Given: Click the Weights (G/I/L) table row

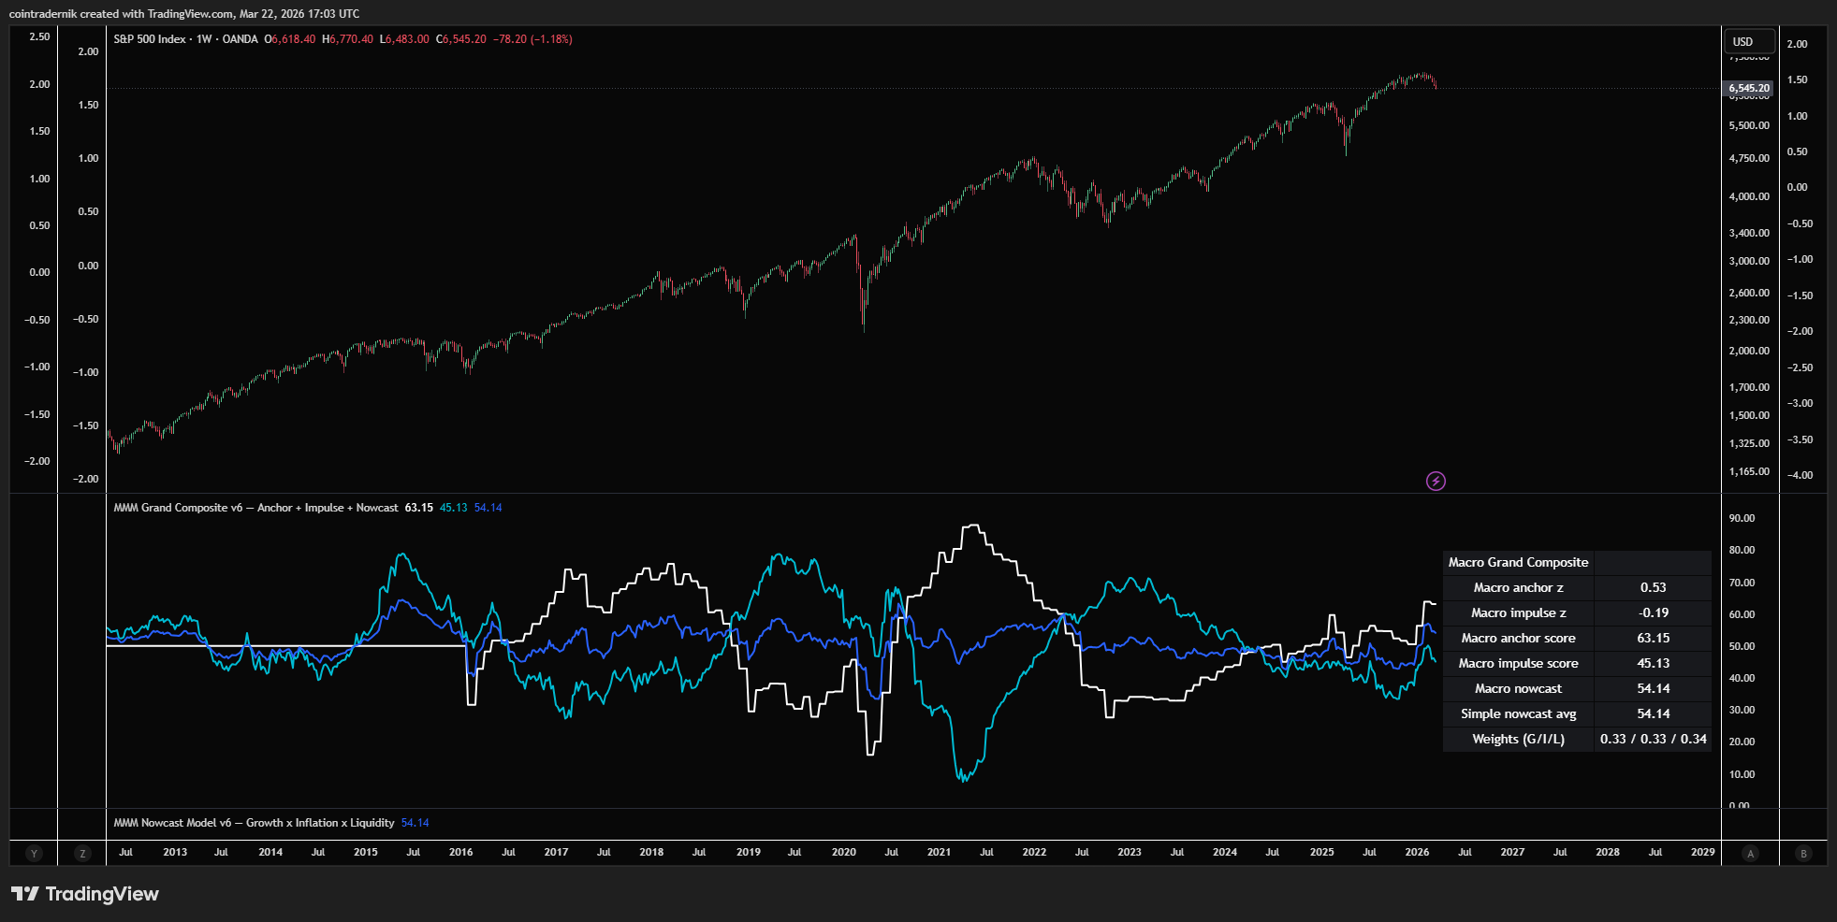Looking at the screenshot, I should (1518, 739).
